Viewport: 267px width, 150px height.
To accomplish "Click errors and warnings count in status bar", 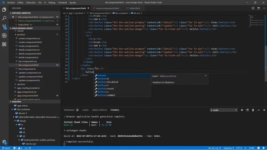I will (18, 148).
